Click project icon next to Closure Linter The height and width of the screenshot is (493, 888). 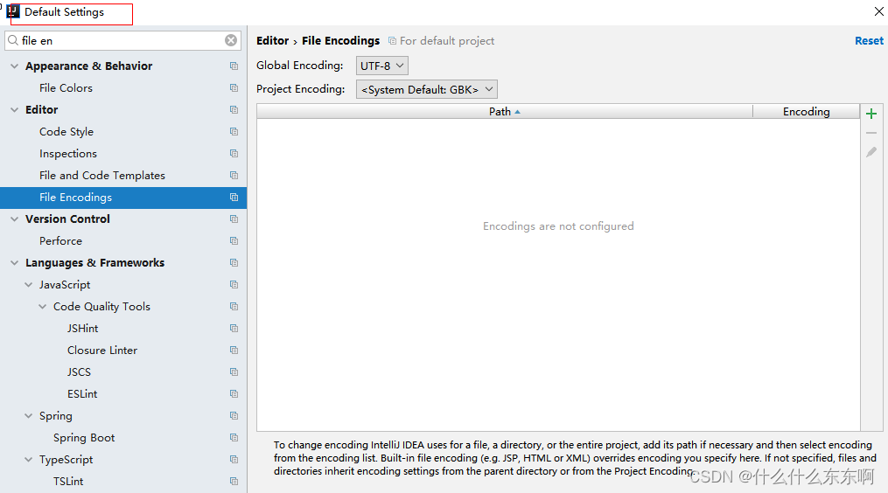point(234,351)
